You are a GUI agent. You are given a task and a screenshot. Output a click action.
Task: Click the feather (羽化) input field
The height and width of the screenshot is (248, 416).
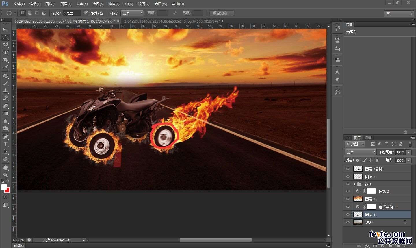pos(72,13)
